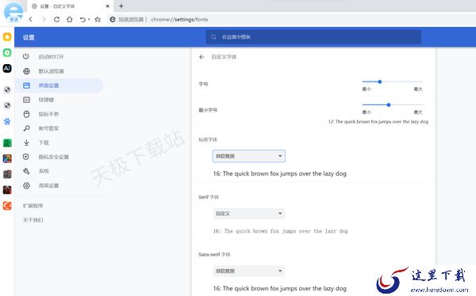Viewport: 476px width, 296px height.
Task: Open the AI assistant sidebar icon
Action: [7, 68]
